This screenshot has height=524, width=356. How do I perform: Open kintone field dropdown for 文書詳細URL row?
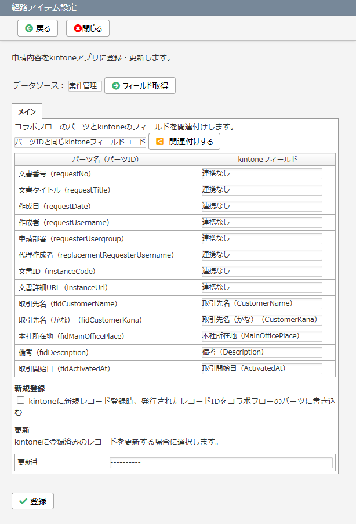(262, 287)
